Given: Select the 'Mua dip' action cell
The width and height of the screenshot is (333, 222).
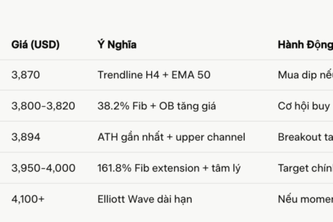Looking at the screenshot, I should (305, 75).
